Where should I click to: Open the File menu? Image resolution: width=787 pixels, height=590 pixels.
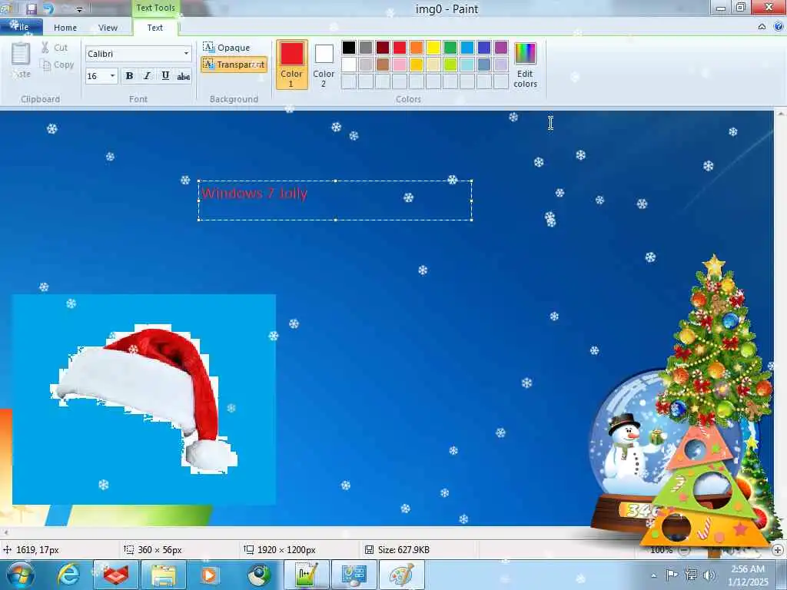tap(21, 27)
